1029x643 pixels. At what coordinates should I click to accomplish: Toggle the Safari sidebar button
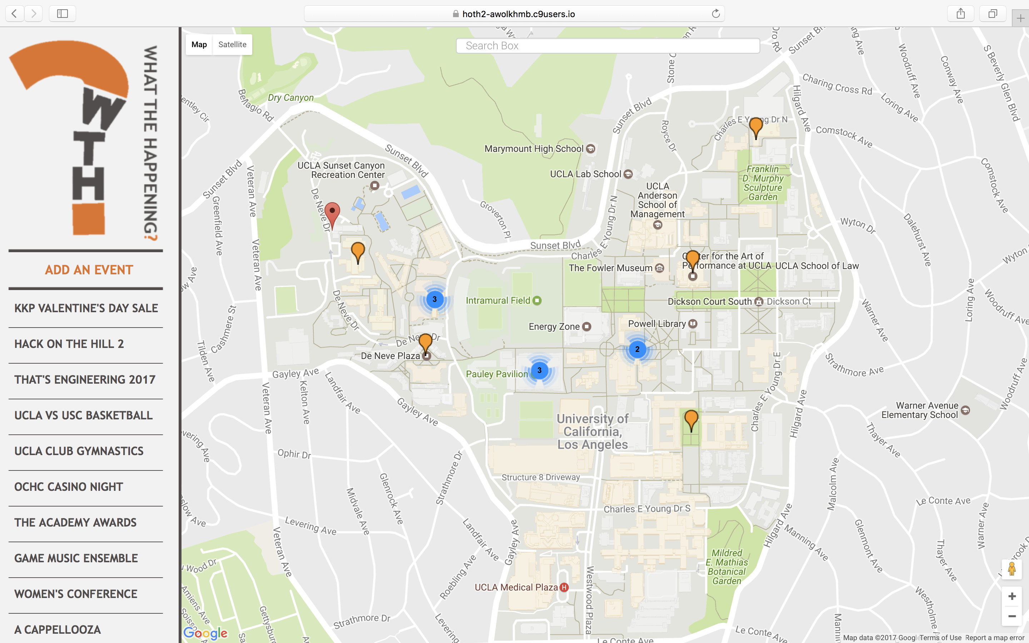pyautogui.click(x=63, y=14)
